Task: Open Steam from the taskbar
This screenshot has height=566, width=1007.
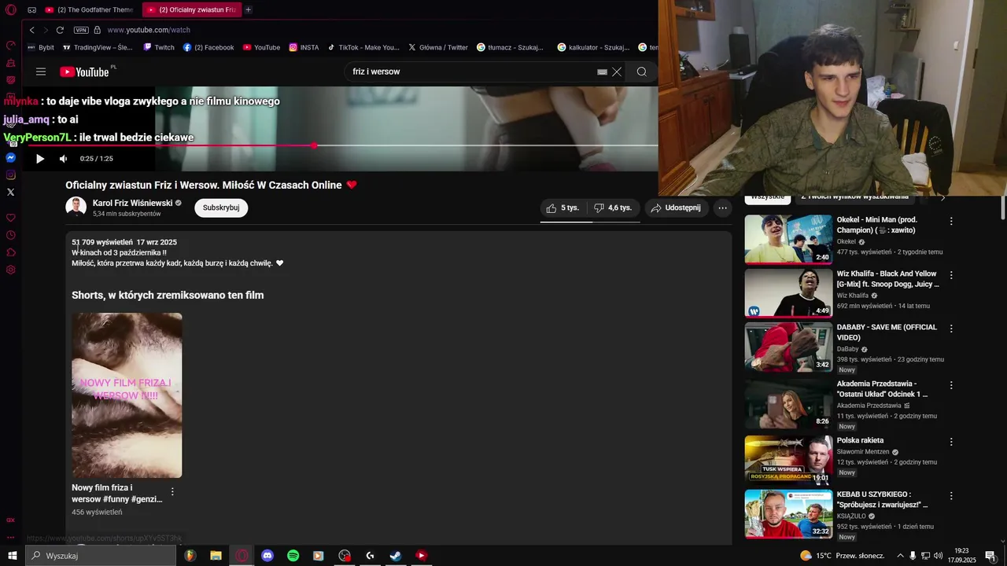Action: pos(396,556)
